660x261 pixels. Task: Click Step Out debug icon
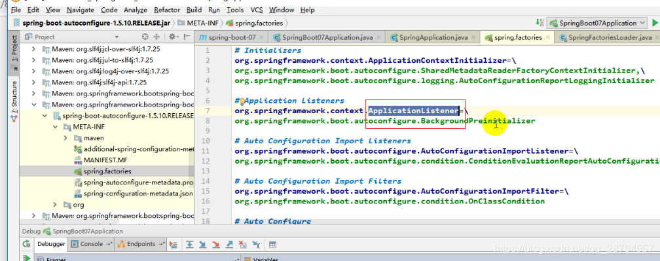click(229, 244)
